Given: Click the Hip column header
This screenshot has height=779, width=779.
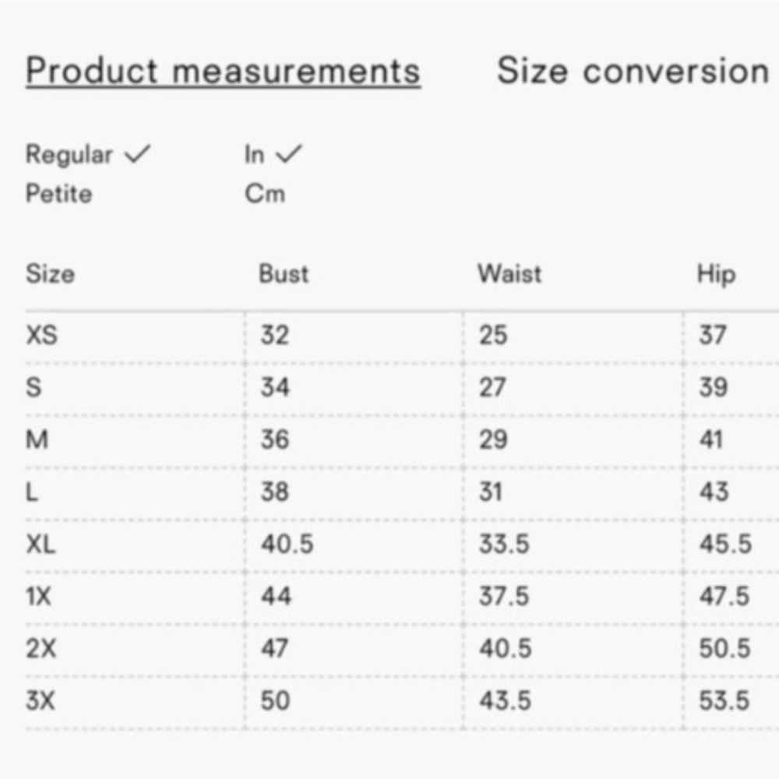Looking at the screenshot, I should 716,274.
